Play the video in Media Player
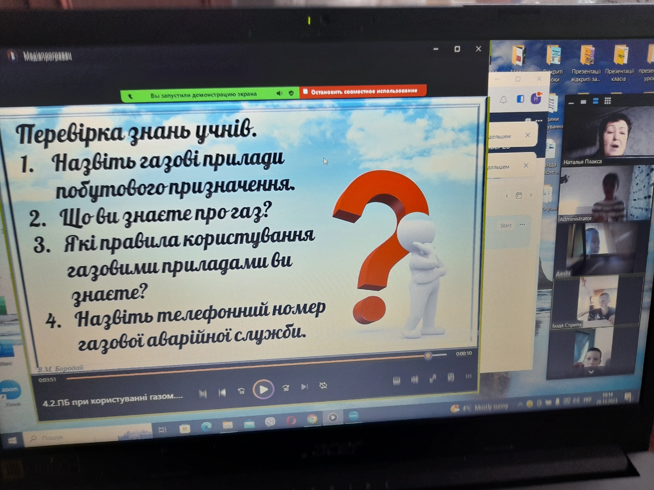The width and height of the screenshot is (654, 490). (x=263, y=389)
